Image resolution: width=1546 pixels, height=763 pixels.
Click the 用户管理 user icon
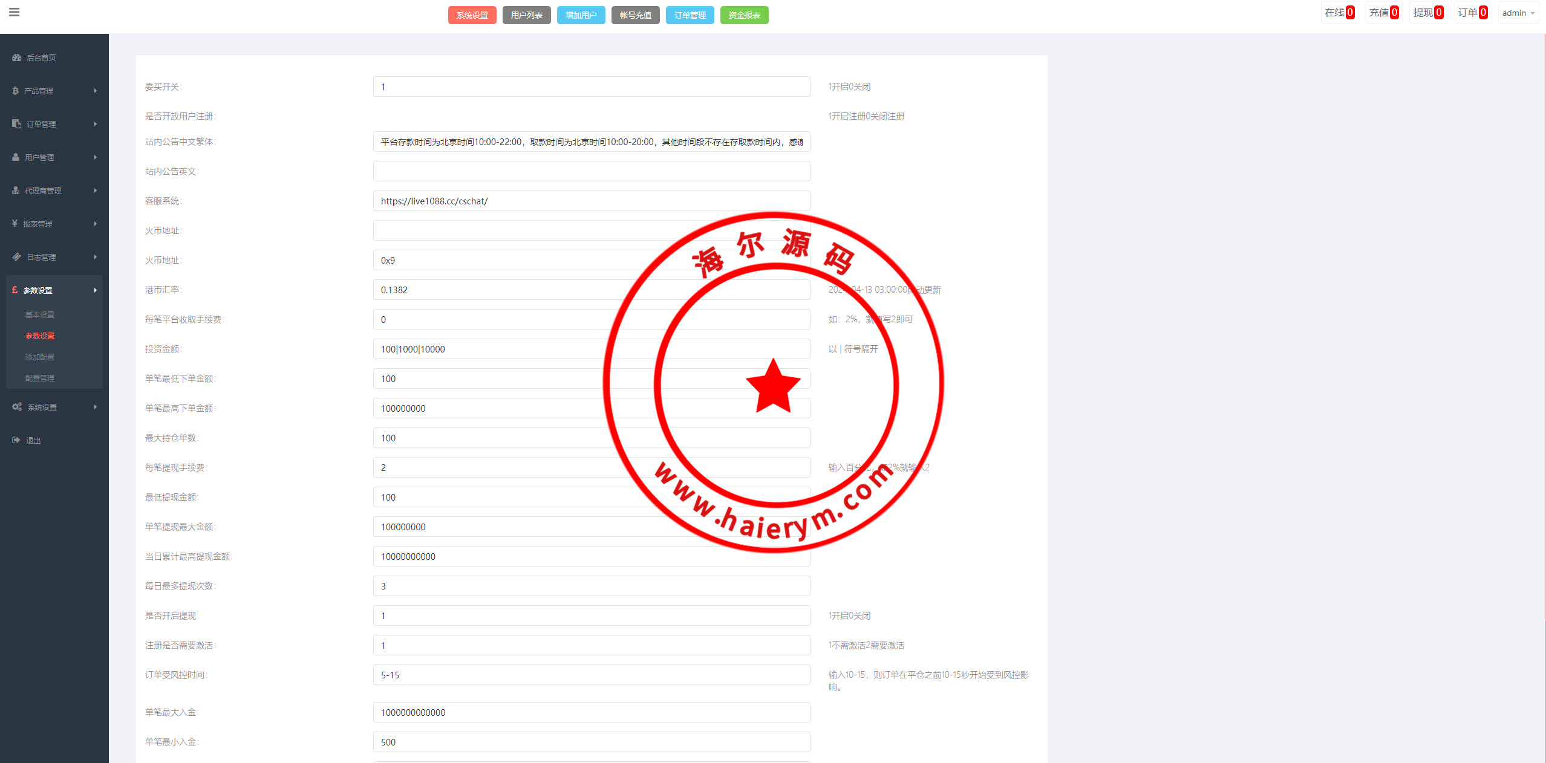(16, 157)
